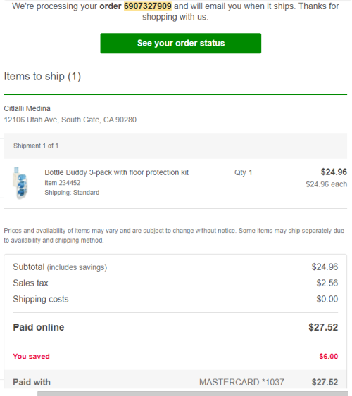The image size is (352, 396).
Task: Select the recipient name Citlalli Medina
Action: click(x=27, y=108)
